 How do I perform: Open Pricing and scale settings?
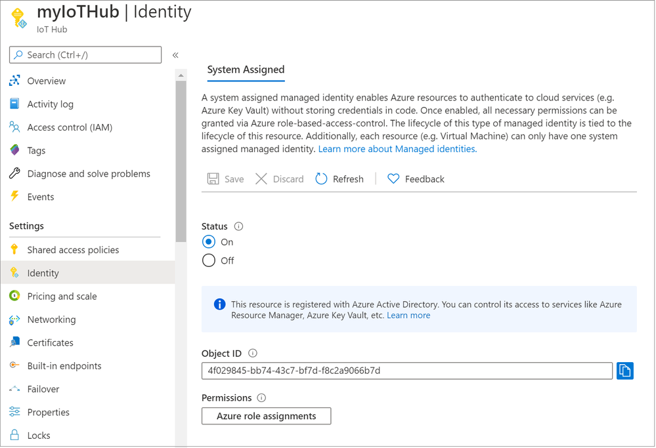coord(62,296)
